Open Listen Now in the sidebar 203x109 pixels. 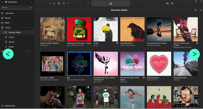click(x=9, y=13)
